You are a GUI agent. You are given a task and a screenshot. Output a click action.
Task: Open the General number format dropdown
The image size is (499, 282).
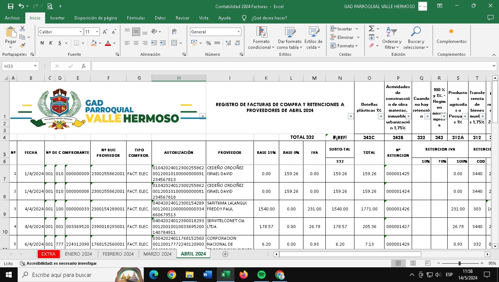pos(238,32)
